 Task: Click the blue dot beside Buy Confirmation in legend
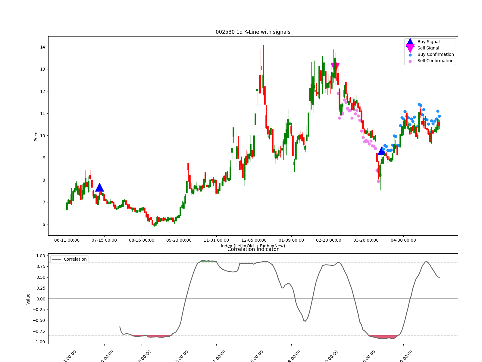410,55
